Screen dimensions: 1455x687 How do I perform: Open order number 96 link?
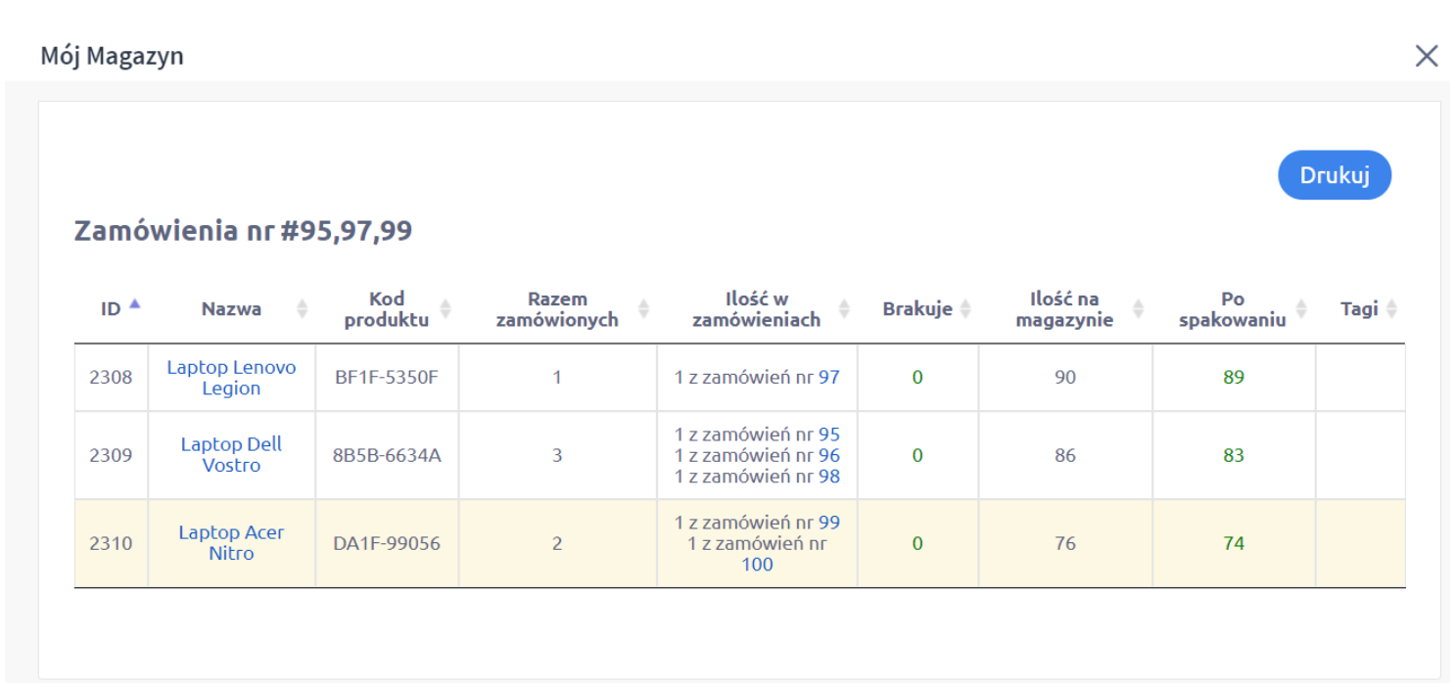828,456
